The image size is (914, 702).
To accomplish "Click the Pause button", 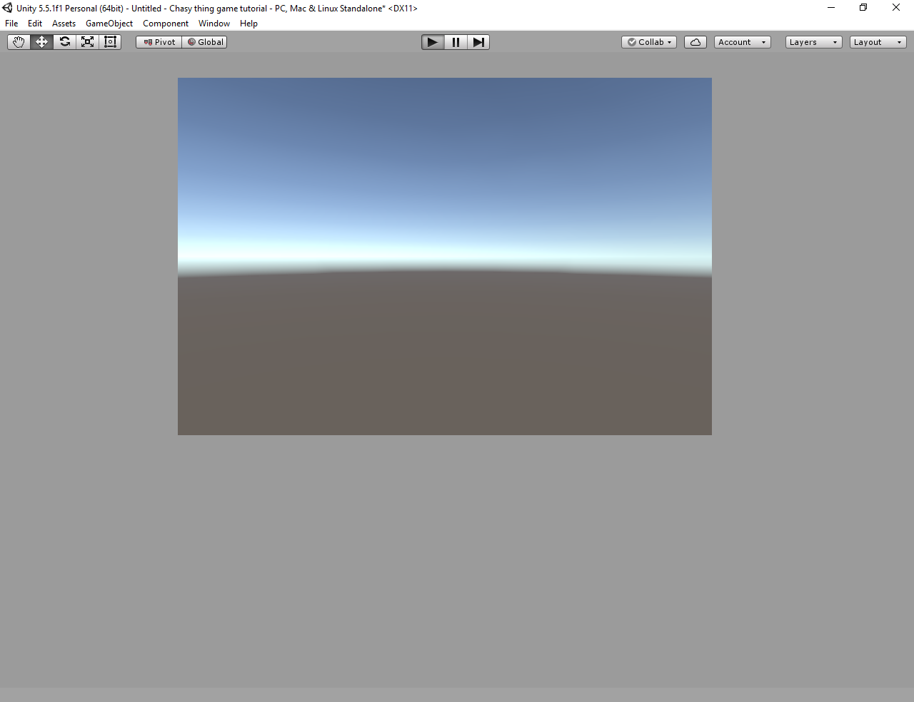I will point(456,42).
